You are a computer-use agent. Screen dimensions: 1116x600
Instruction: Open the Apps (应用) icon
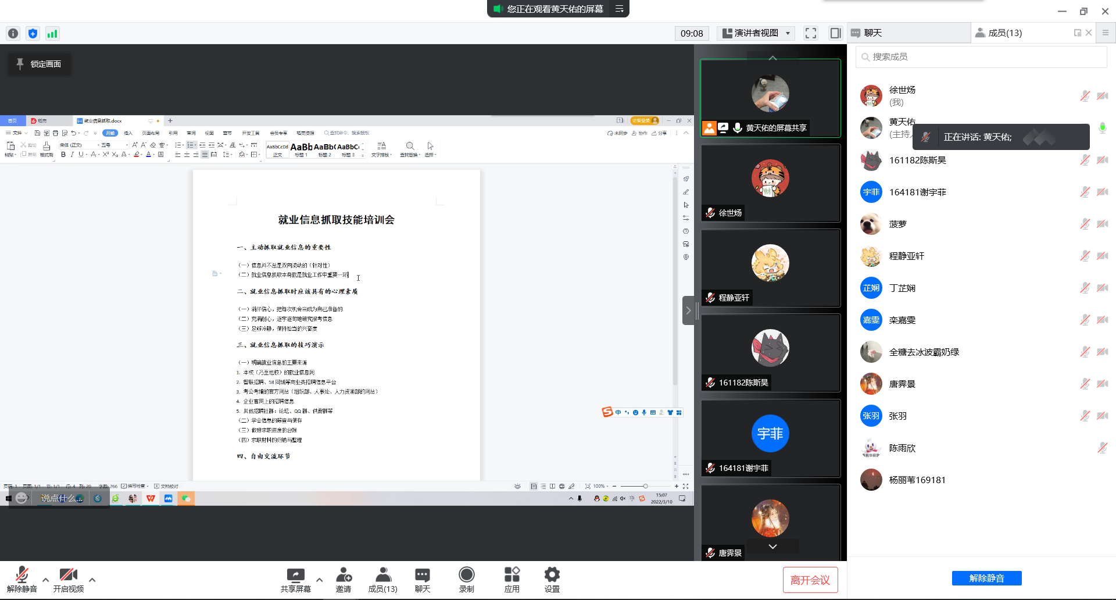[x=512, y=576]
